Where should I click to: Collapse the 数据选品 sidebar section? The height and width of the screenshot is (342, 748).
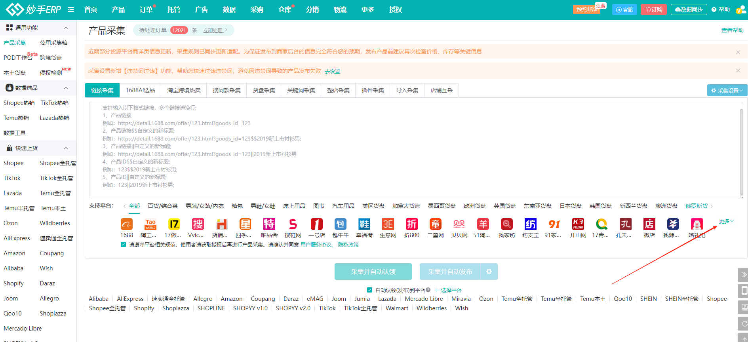coord(66,88)
